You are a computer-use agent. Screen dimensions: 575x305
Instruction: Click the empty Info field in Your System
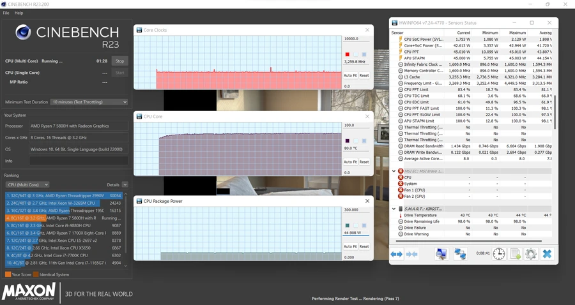pyautogui.click(x=79, y=161)
